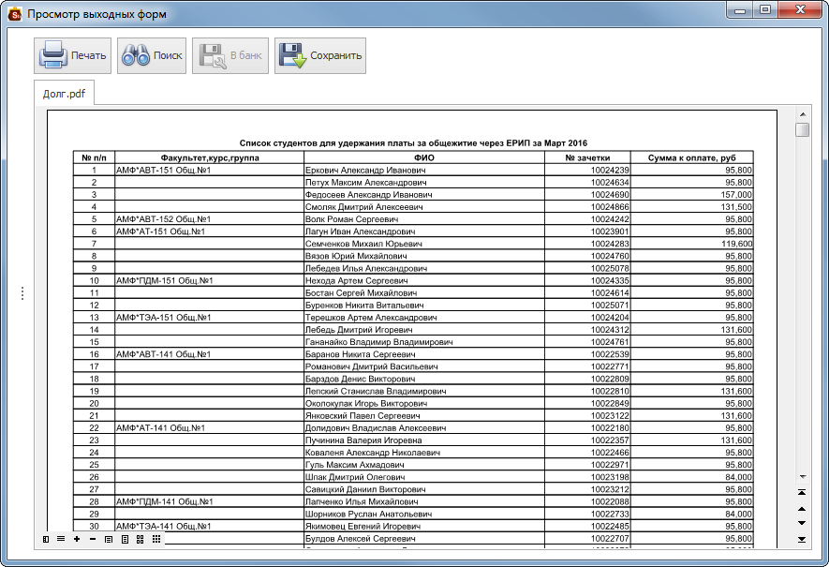Click the name 'Гуль Максим Ахмадович'
Image resolution: width=829 pixels, height=567 pixels.
point(355,465)
